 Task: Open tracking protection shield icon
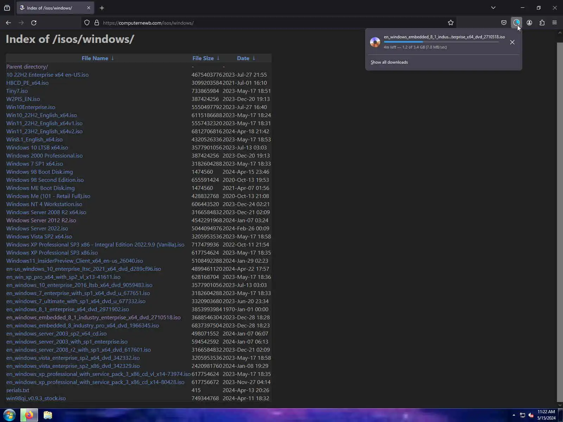click(87, 23)
